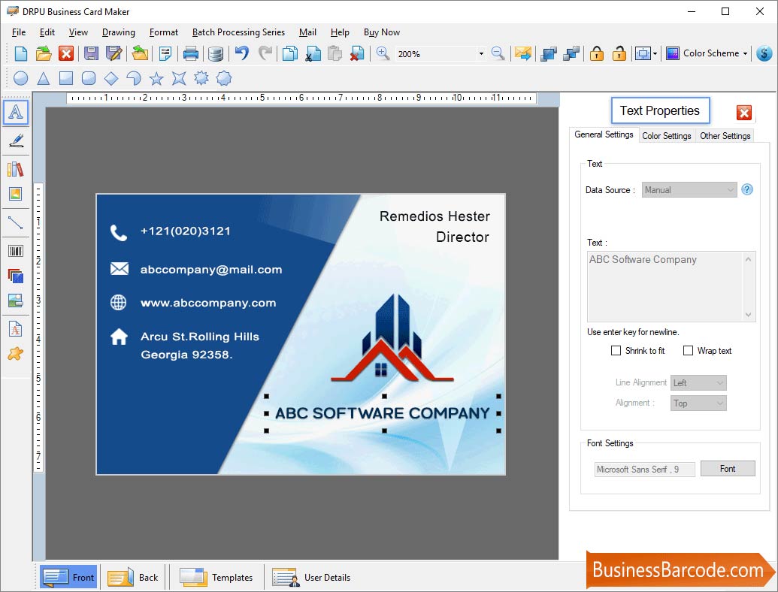Switch to the Color Settings tab
The height and width of the screenshot is (592, 778).
click(666, 136)
